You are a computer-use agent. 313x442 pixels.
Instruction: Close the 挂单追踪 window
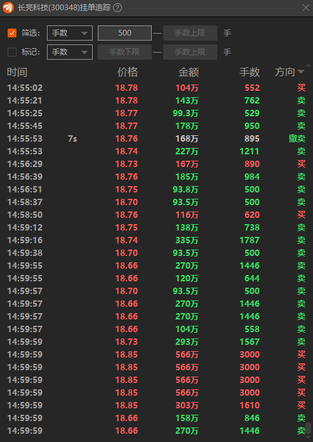pos(306,8)
